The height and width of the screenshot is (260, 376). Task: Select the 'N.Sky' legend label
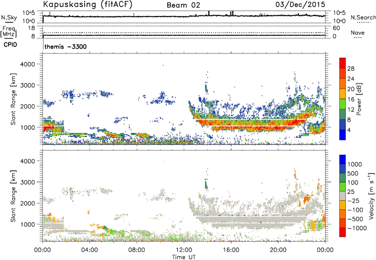click(9, 17)
